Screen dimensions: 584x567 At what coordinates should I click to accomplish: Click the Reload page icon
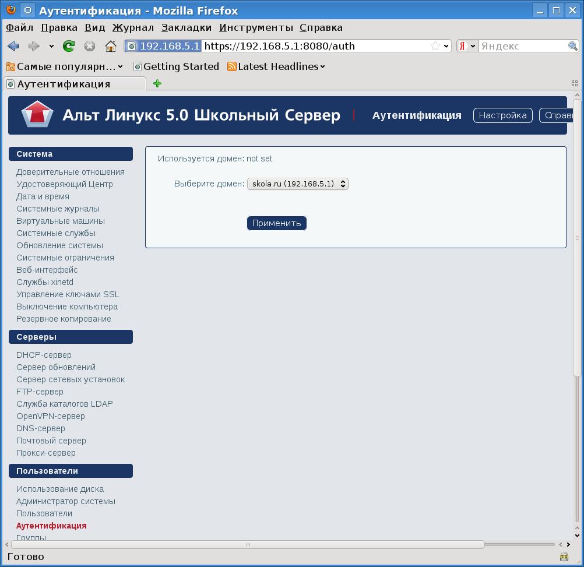click(x=69, y=46)
